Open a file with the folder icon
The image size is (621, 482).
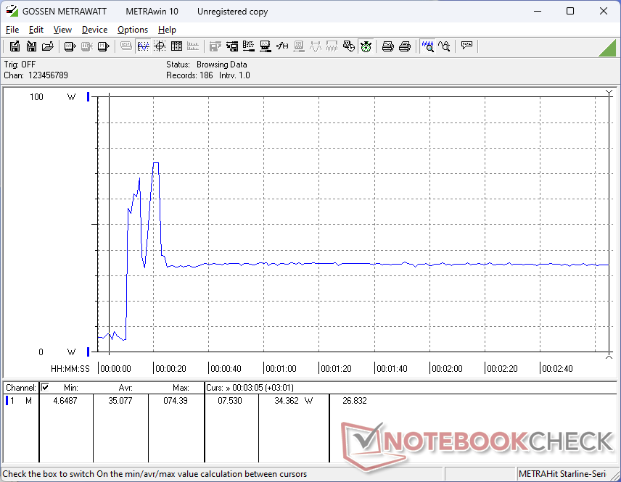[48, 46]
